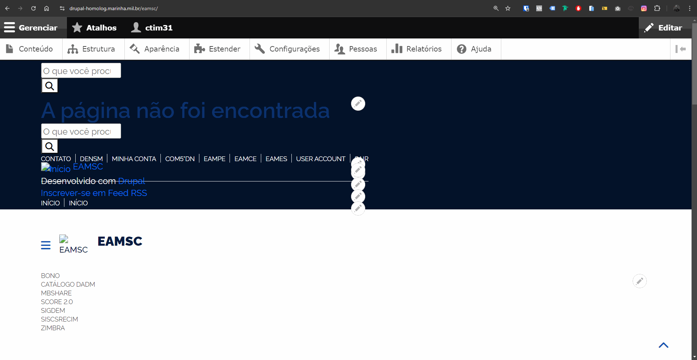Open Estender modules section
The image size is (697, 360).
[x=199, y=49]
